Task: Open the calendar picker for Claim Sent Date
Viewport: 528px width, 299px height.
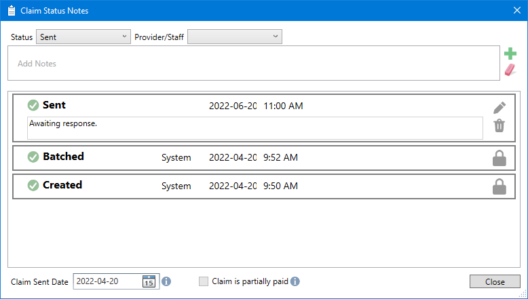Action: pyautogui.click(x=149, y=281)
